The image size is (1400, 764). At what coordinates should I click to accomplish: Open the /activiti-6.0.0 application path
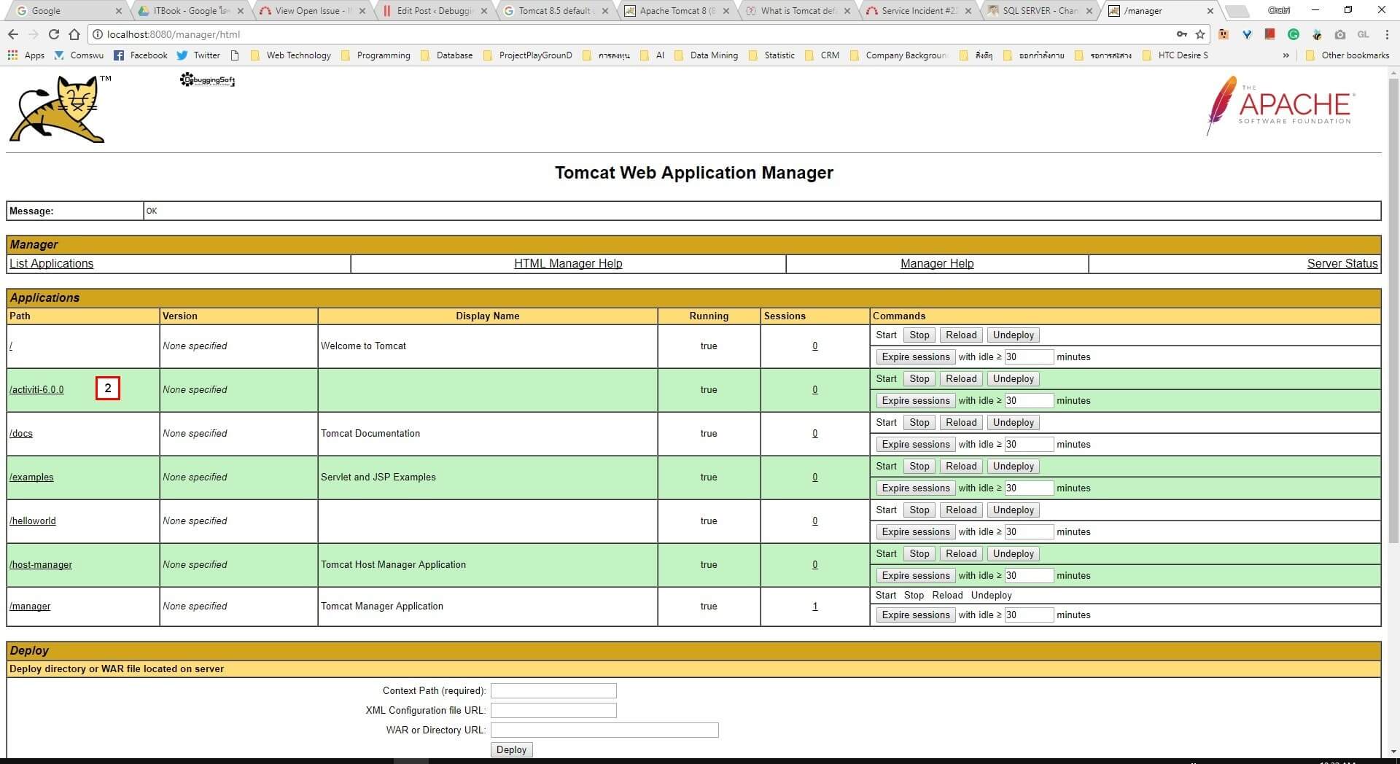click(x=36, y=390)
